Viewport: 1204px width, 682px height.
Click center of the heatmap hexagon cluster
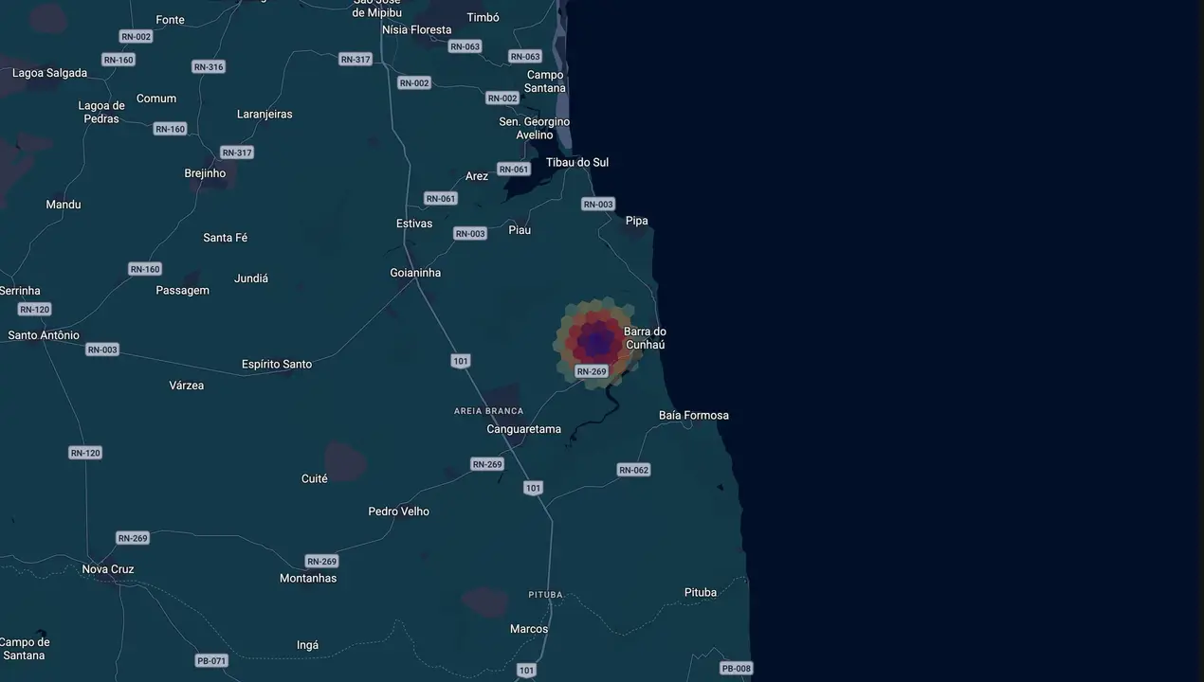[596, 342]
